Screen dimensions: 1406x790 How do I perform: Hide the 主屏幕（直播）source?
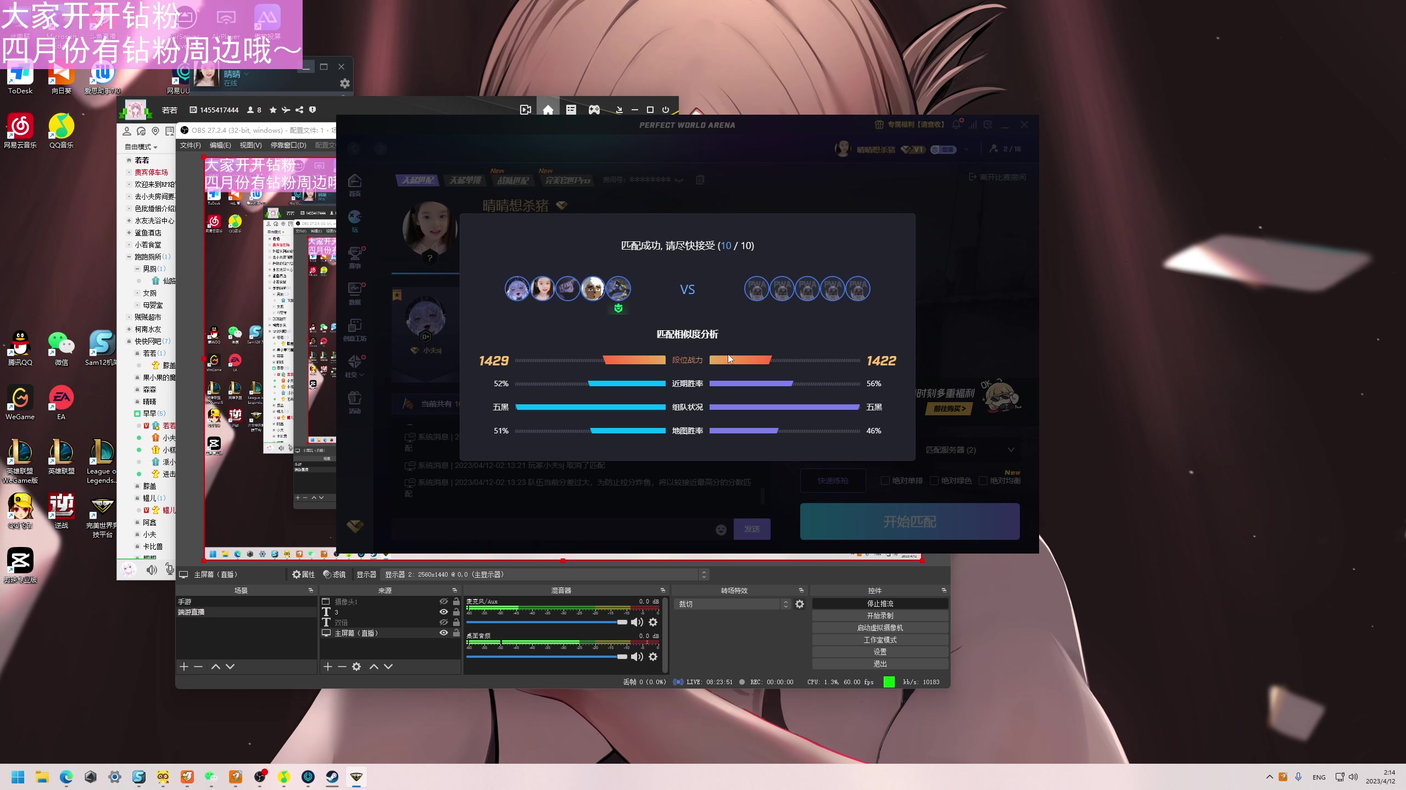443,633
